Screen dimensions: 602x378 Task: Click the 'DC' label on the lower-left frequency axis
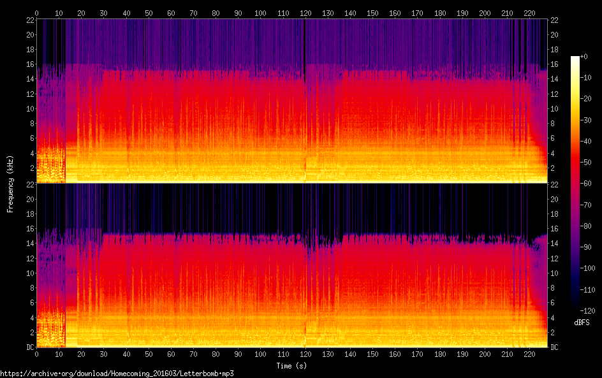click(x=29, y=347)
